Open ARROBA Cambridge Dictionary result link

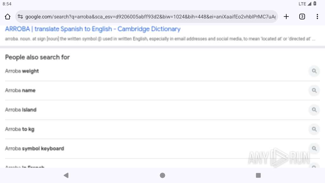(x=93, y=29)
